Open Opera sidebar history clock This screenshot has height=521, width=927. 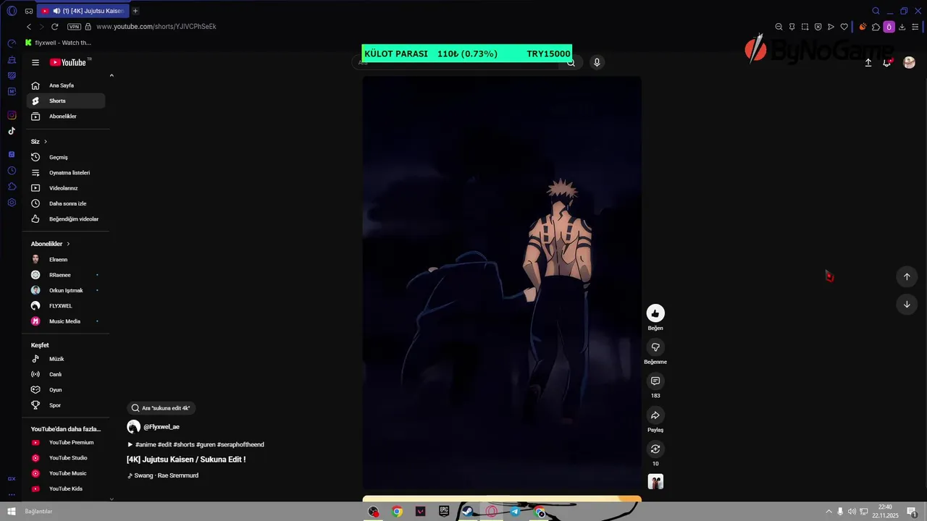click(x=12, y=171)
